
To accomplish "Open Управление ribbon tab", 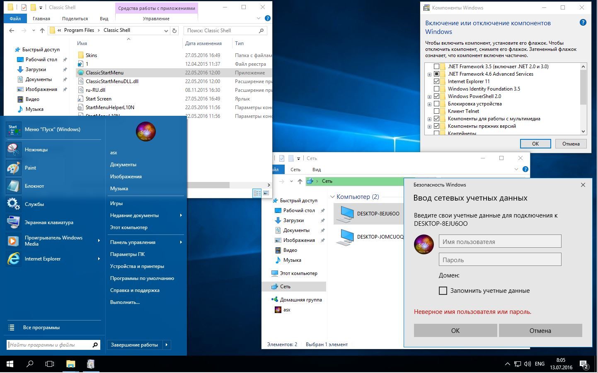I will 156,19.
